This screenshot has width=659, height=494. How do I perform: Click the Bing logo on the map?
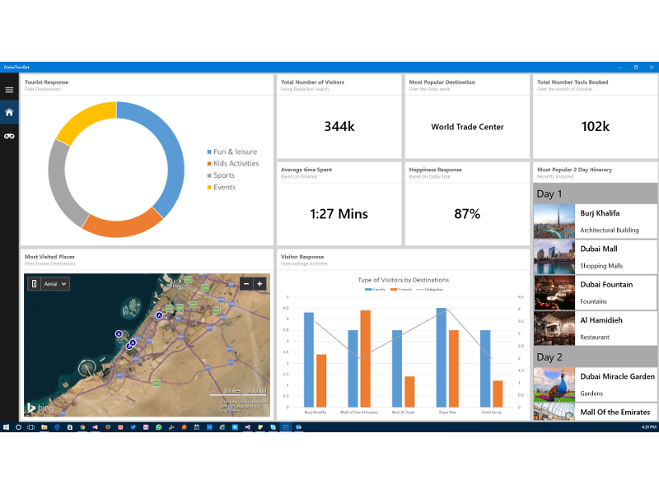(x=40, y=408)
